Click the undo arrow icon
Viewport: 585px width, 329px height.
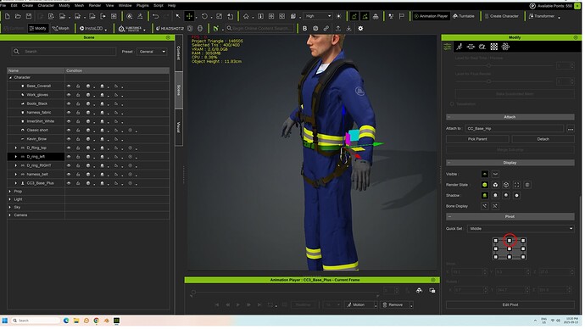(155, 16)
